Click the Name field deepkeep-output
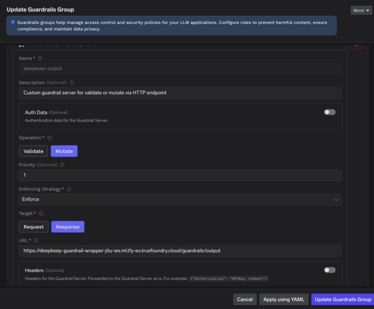The height and width of the screenshot is (309, 374). click(x=180, y=69)
